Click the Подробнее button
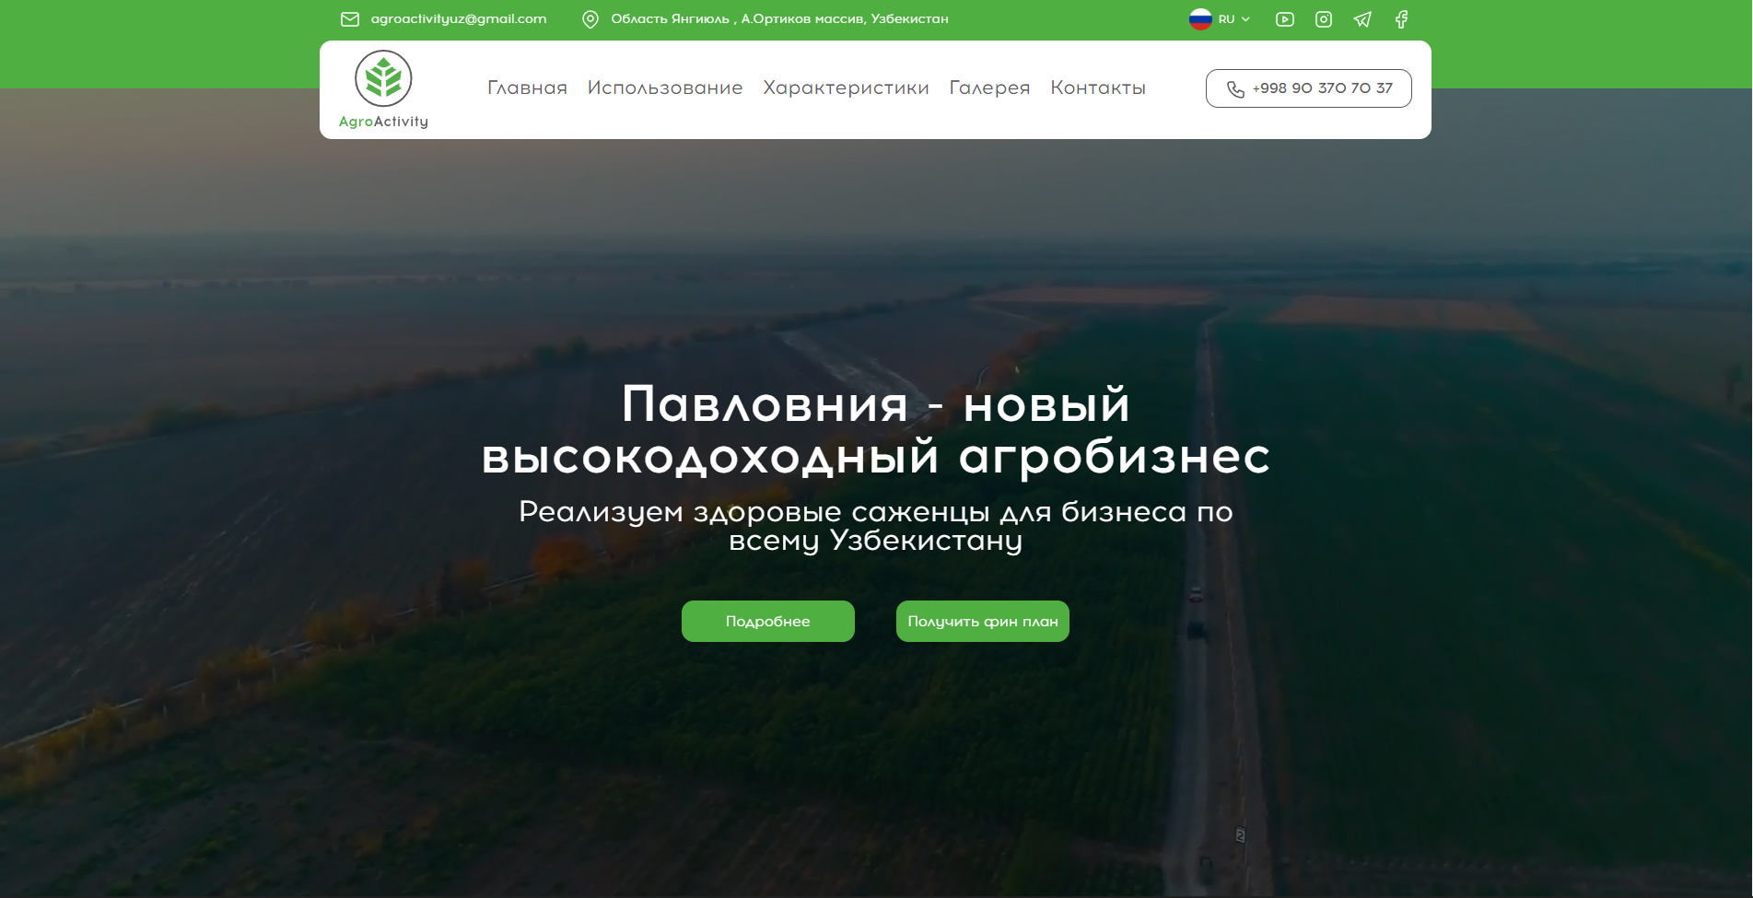 tap(768, 622)
